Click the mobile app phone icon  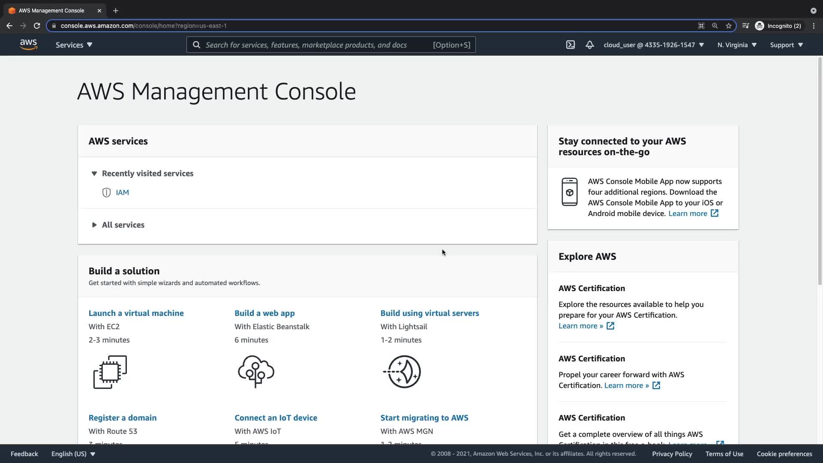pos(569,192)
